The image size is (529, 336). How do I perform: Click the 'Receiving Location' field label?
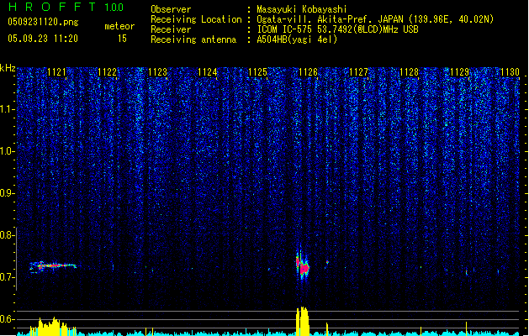coord(196,19)
